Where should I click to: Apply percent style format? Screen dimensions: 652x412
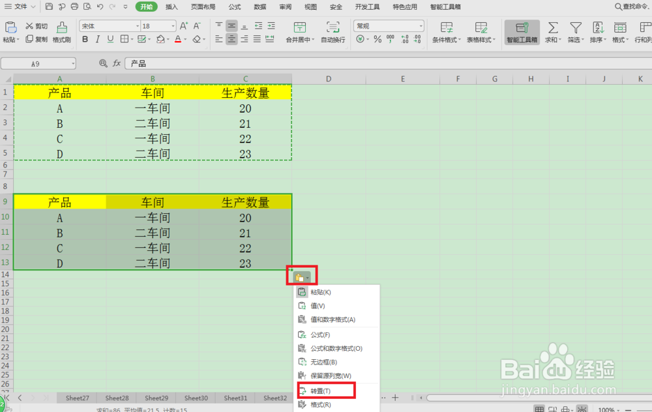(x=378, y=39)
